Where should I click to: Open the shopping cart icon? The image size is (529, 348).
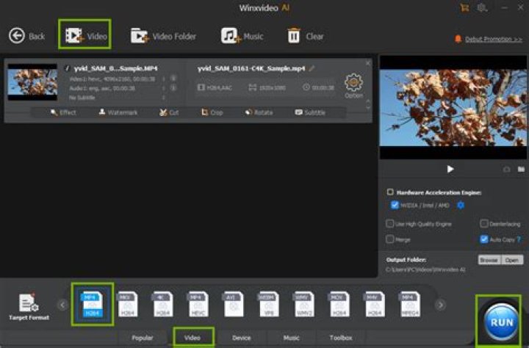click(x=464, y=8)
